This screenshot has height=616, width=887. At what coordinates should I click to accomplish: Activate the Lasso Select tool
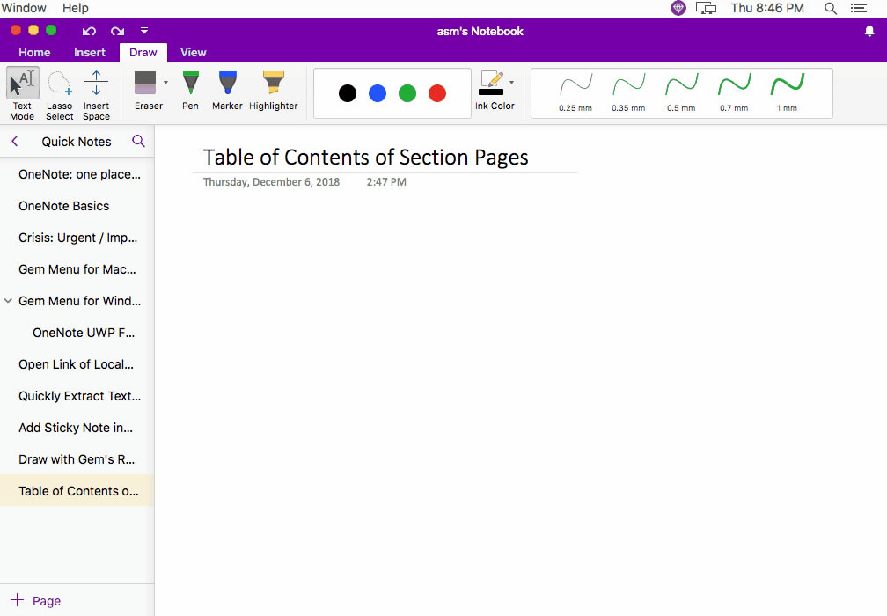click(x=59, y=88)
